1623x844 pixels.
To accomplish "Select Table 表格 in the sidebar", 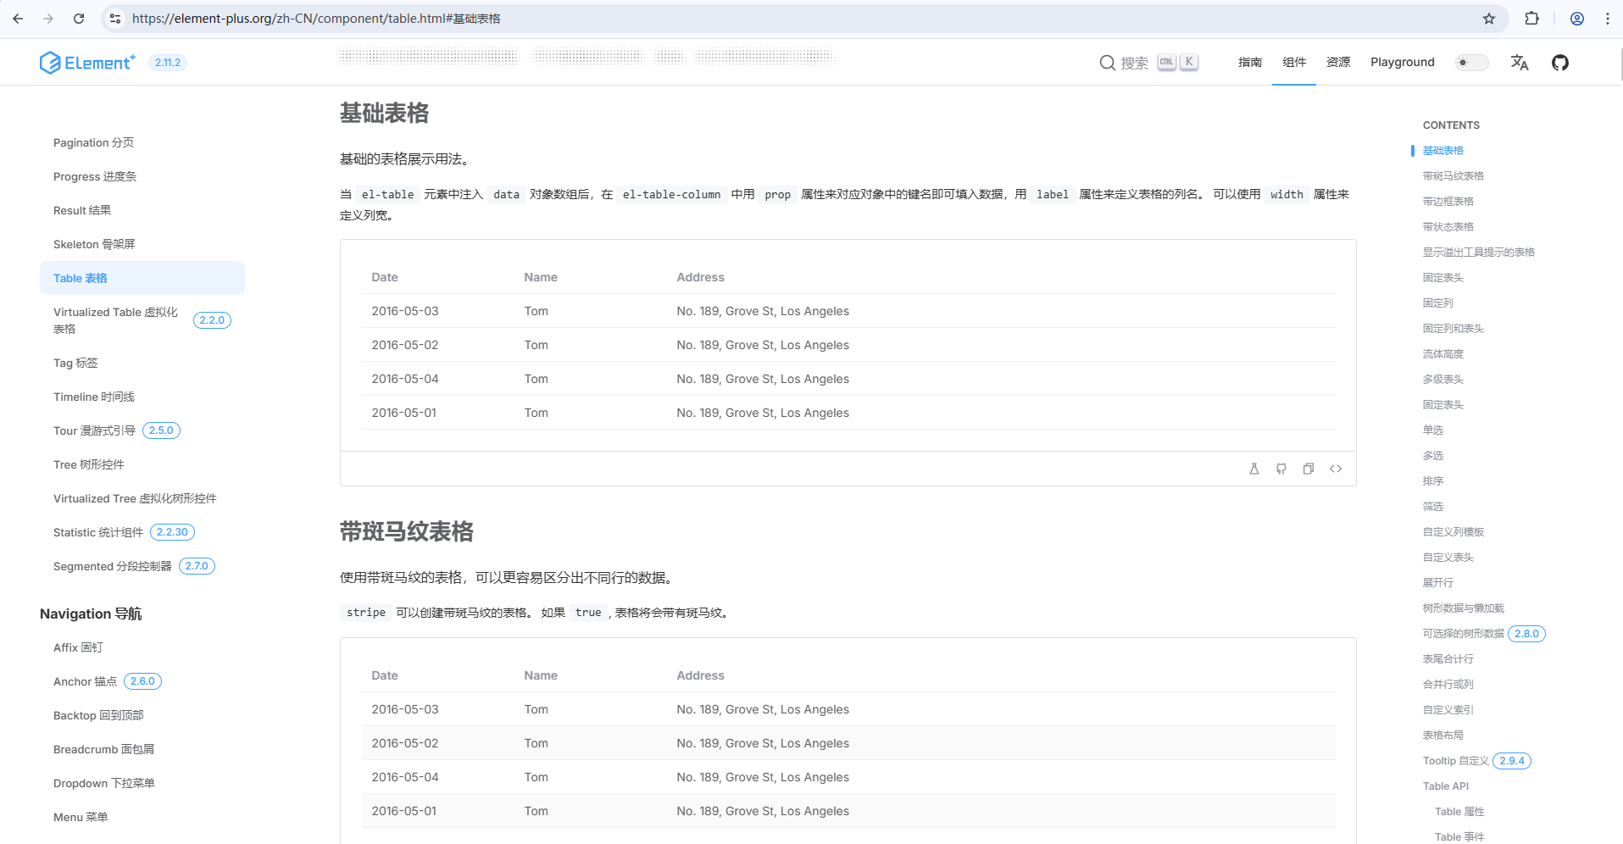I will (x=80, y=277).
